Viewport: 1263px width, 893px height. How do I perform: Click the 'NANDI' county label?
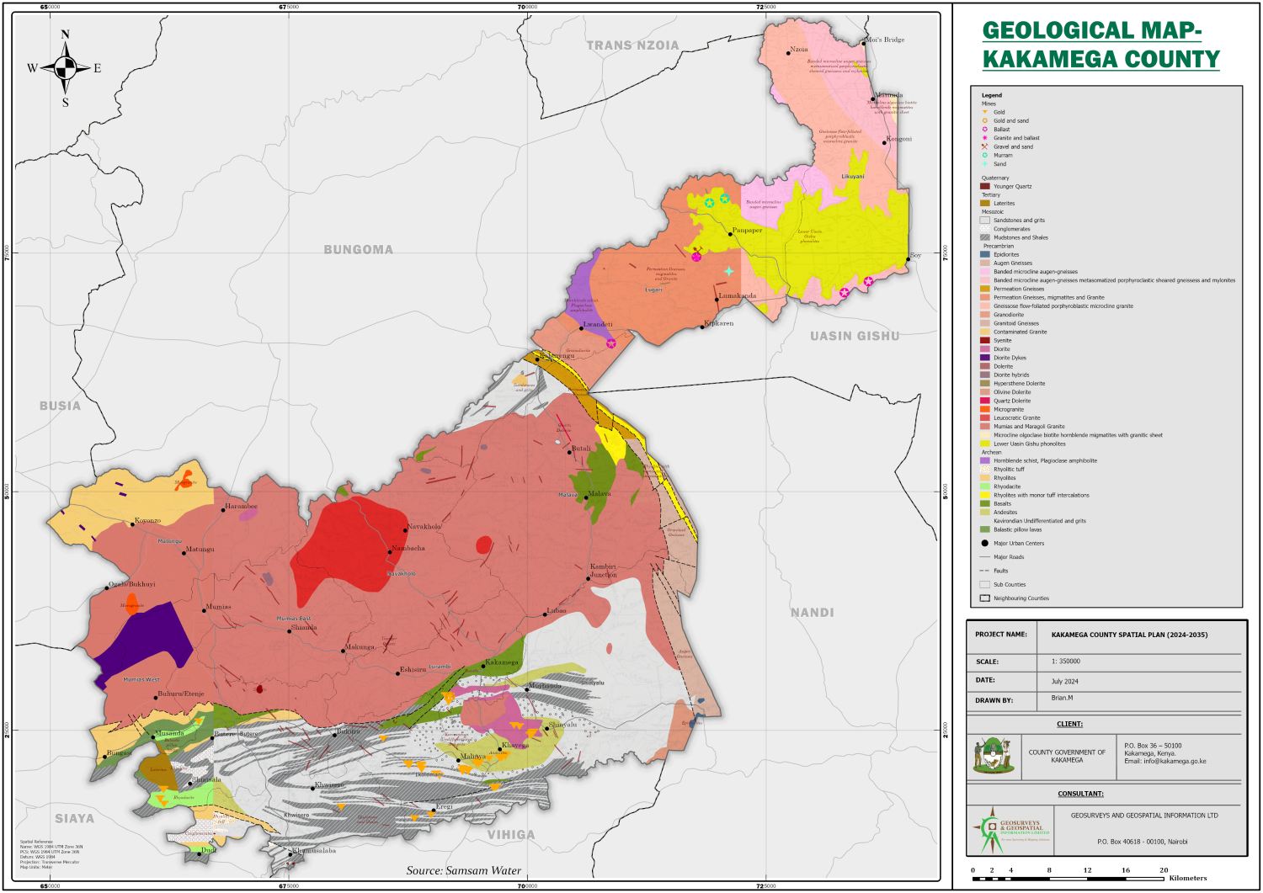click(813, 613)
